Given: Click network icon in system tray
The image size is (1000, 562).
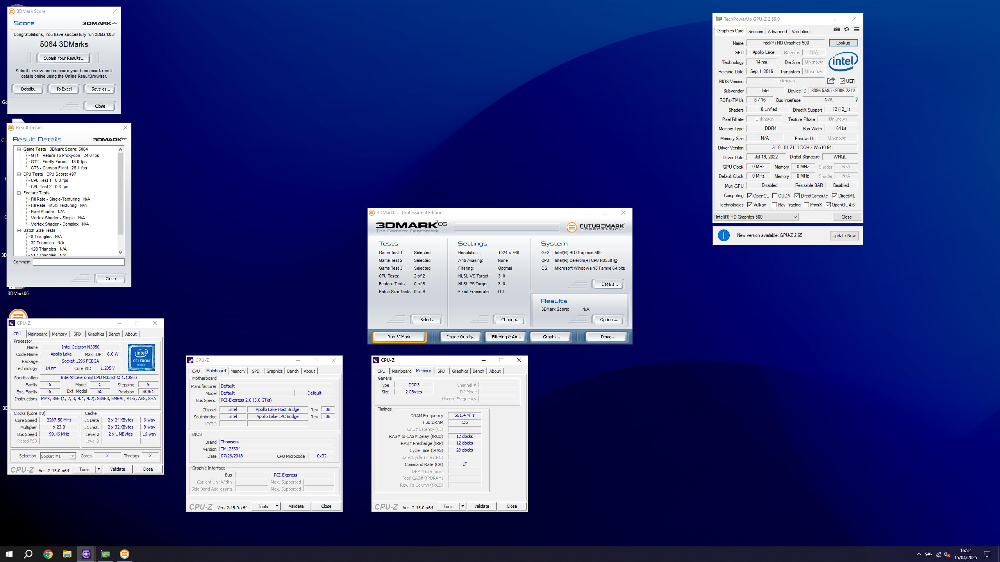Looking at the screenshot, I should click(x=938, y=555).
